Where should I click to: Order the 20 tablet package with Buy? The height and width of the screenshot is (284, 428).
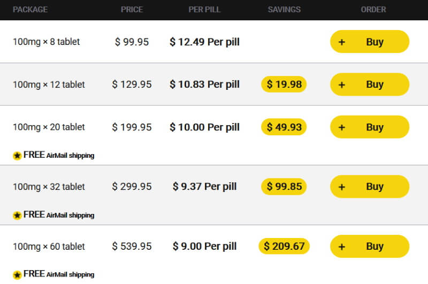point(370,127)
